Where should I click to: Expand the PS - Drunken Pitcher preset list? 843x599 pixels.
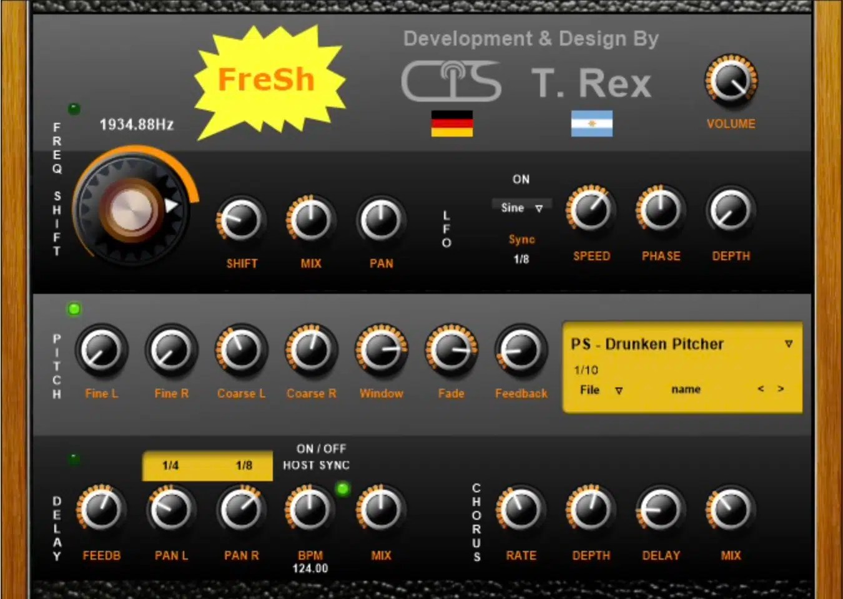[789, 343]
